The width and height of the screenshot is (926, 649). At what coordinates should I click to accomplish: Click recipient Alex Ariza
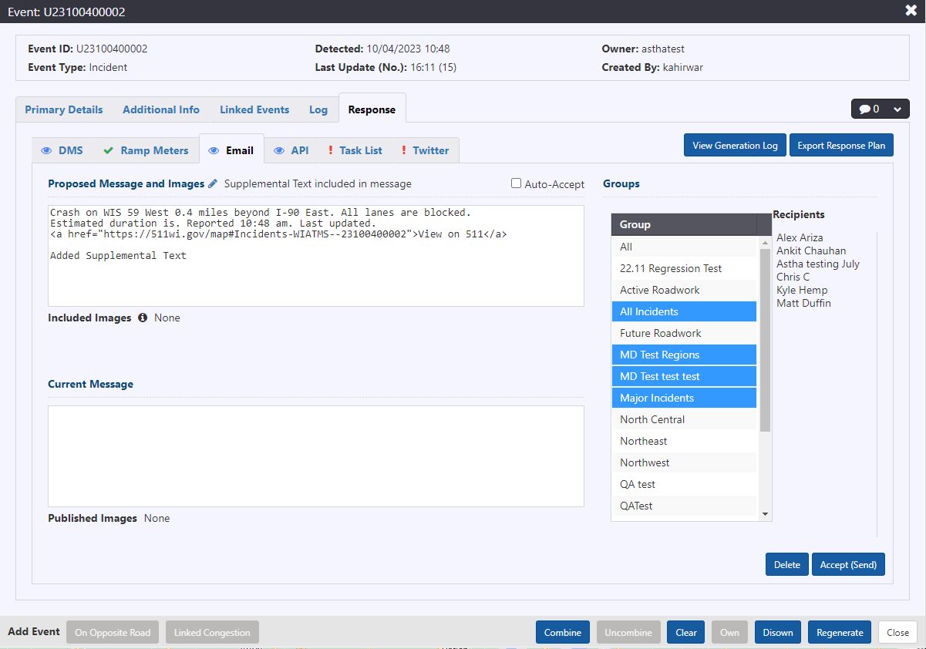(x=800, y=237)
